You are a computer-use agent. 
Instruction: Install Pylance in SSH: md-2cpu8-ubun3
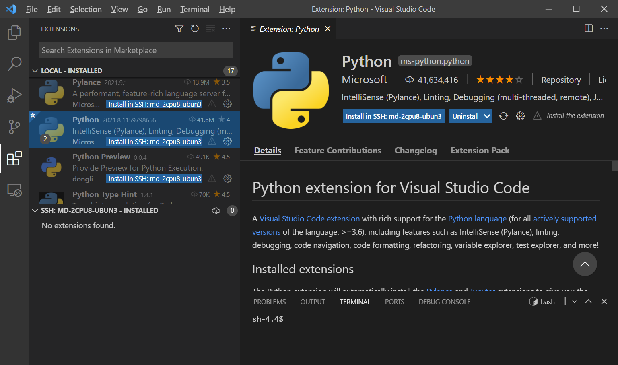point(155,104)
